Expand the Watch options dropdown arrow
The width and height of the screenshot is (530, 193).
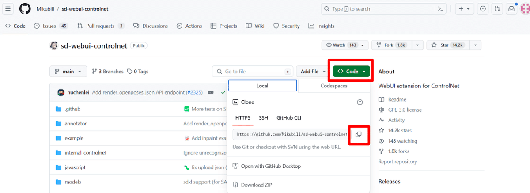pyautogui.click(x=363, y=45)
